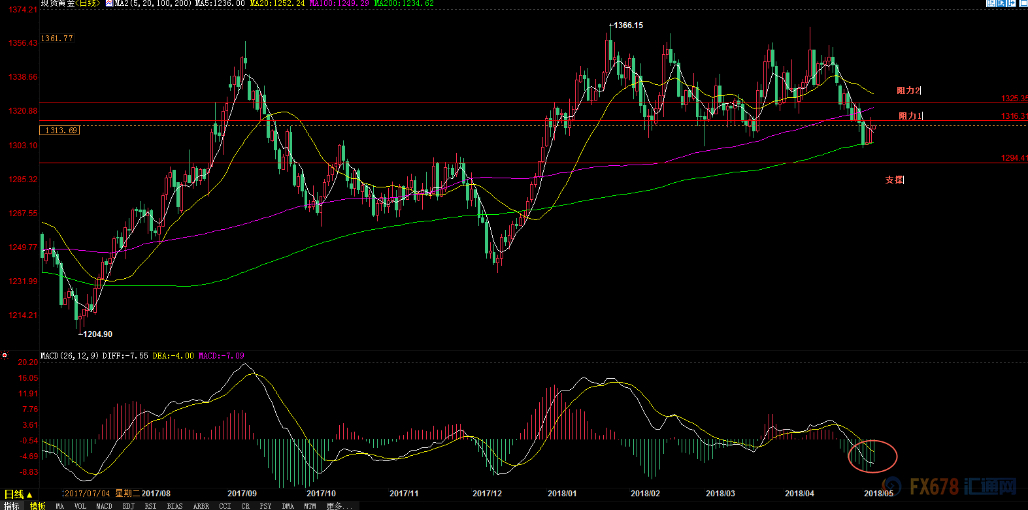1028x510 pixels.
Task: Switch to the MA indicator
Action: click(60, 506)
